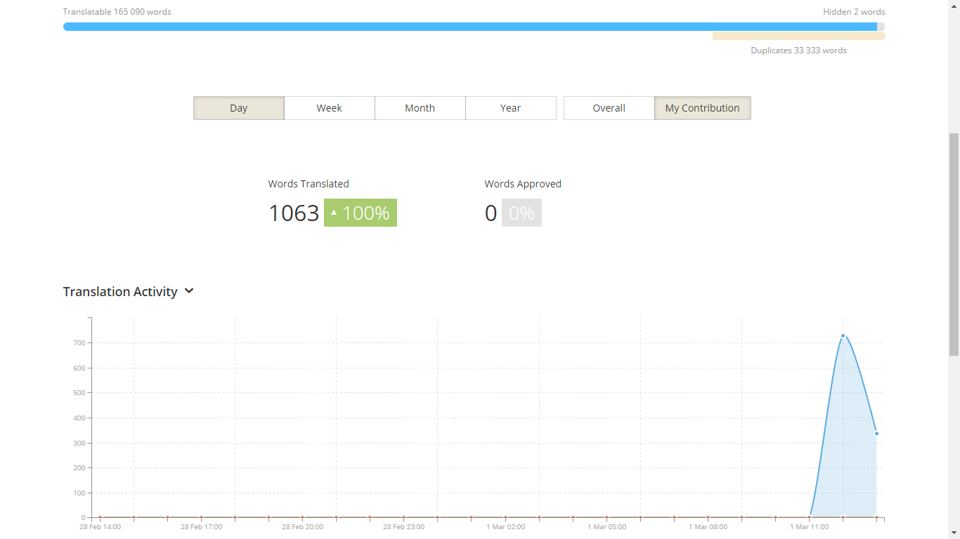Click the Translation Activity heading
The height and width of the screenshot is (539, 960).
pyautogui.click(x=120, y=291)
